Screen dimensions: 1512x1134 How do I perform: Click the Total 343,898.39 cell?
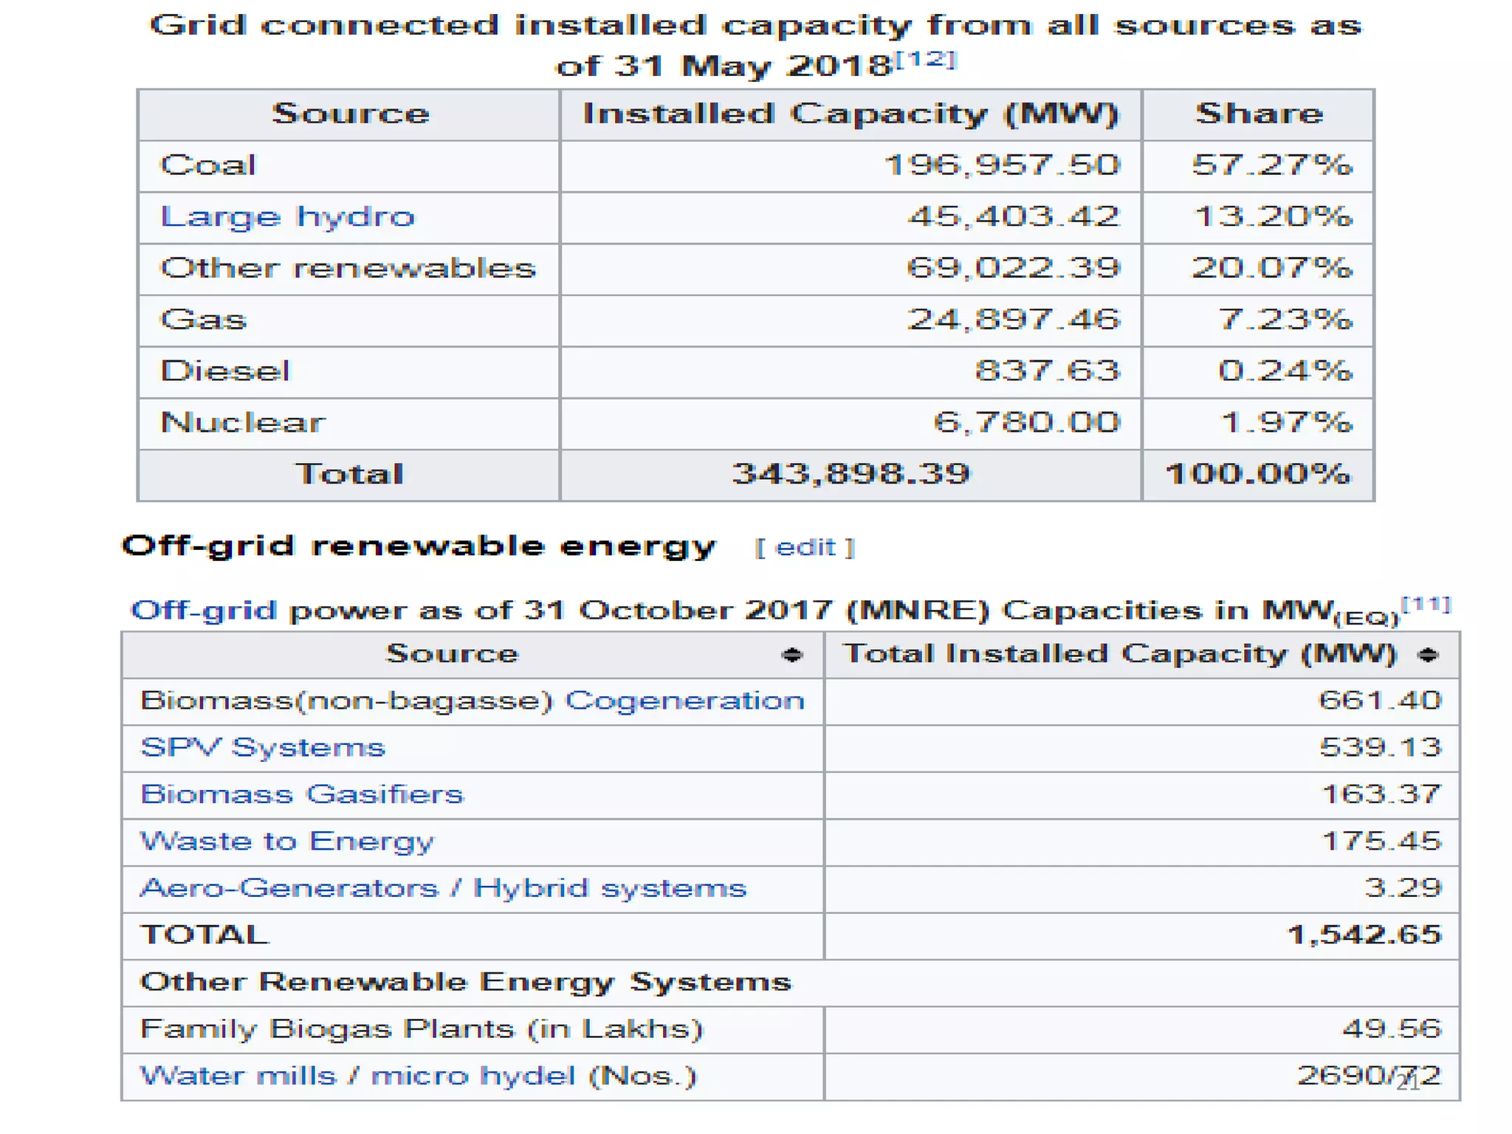click(850, 474)
